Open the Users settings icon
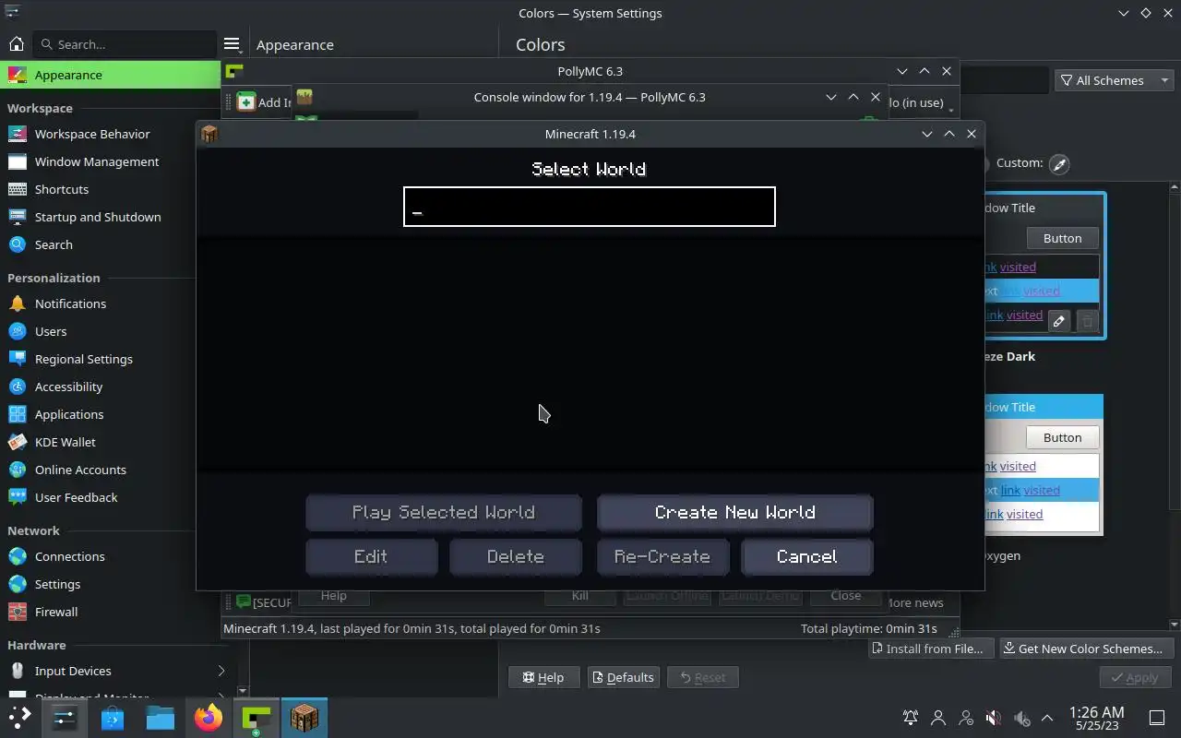The image size is (1181, 738). tap(17, 331)
